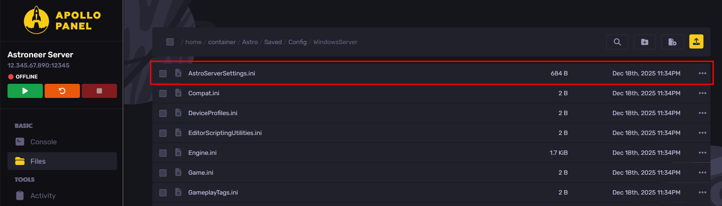Open the GameplayTags.ini file row
The image size is (722, 206).
tap(213, 192)
